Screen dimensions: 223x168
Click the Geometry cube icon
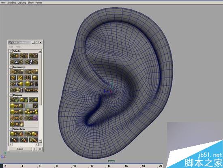[13, 78]
